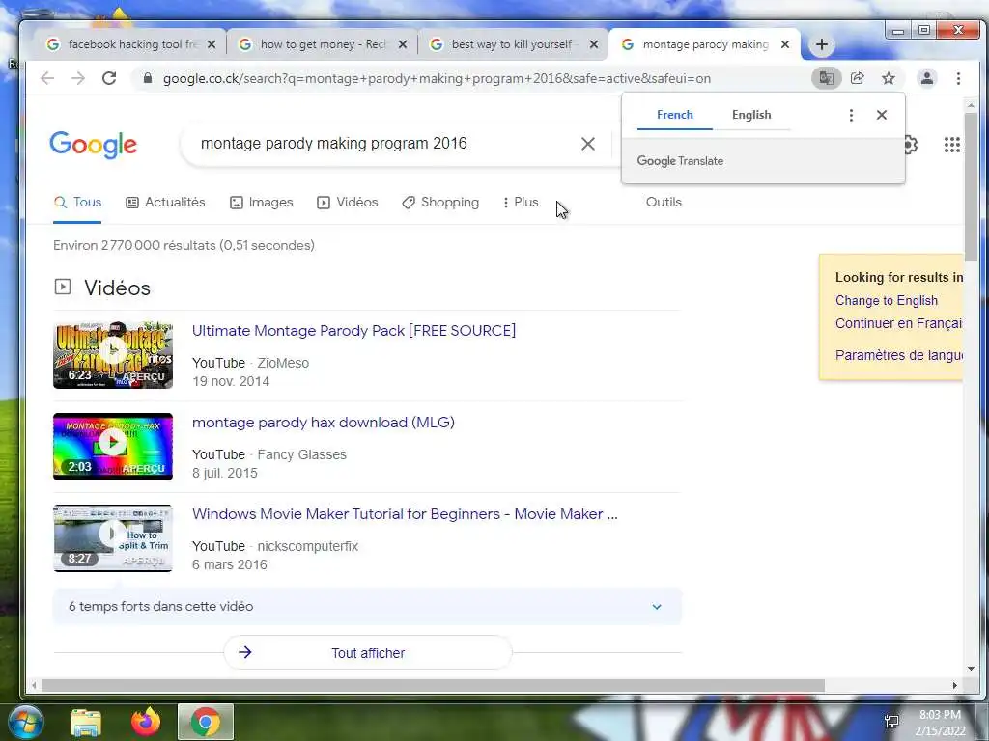989x741 pixels.
Task: Close the 'best way to kill yourself' tab
Action: pos(594,44)
